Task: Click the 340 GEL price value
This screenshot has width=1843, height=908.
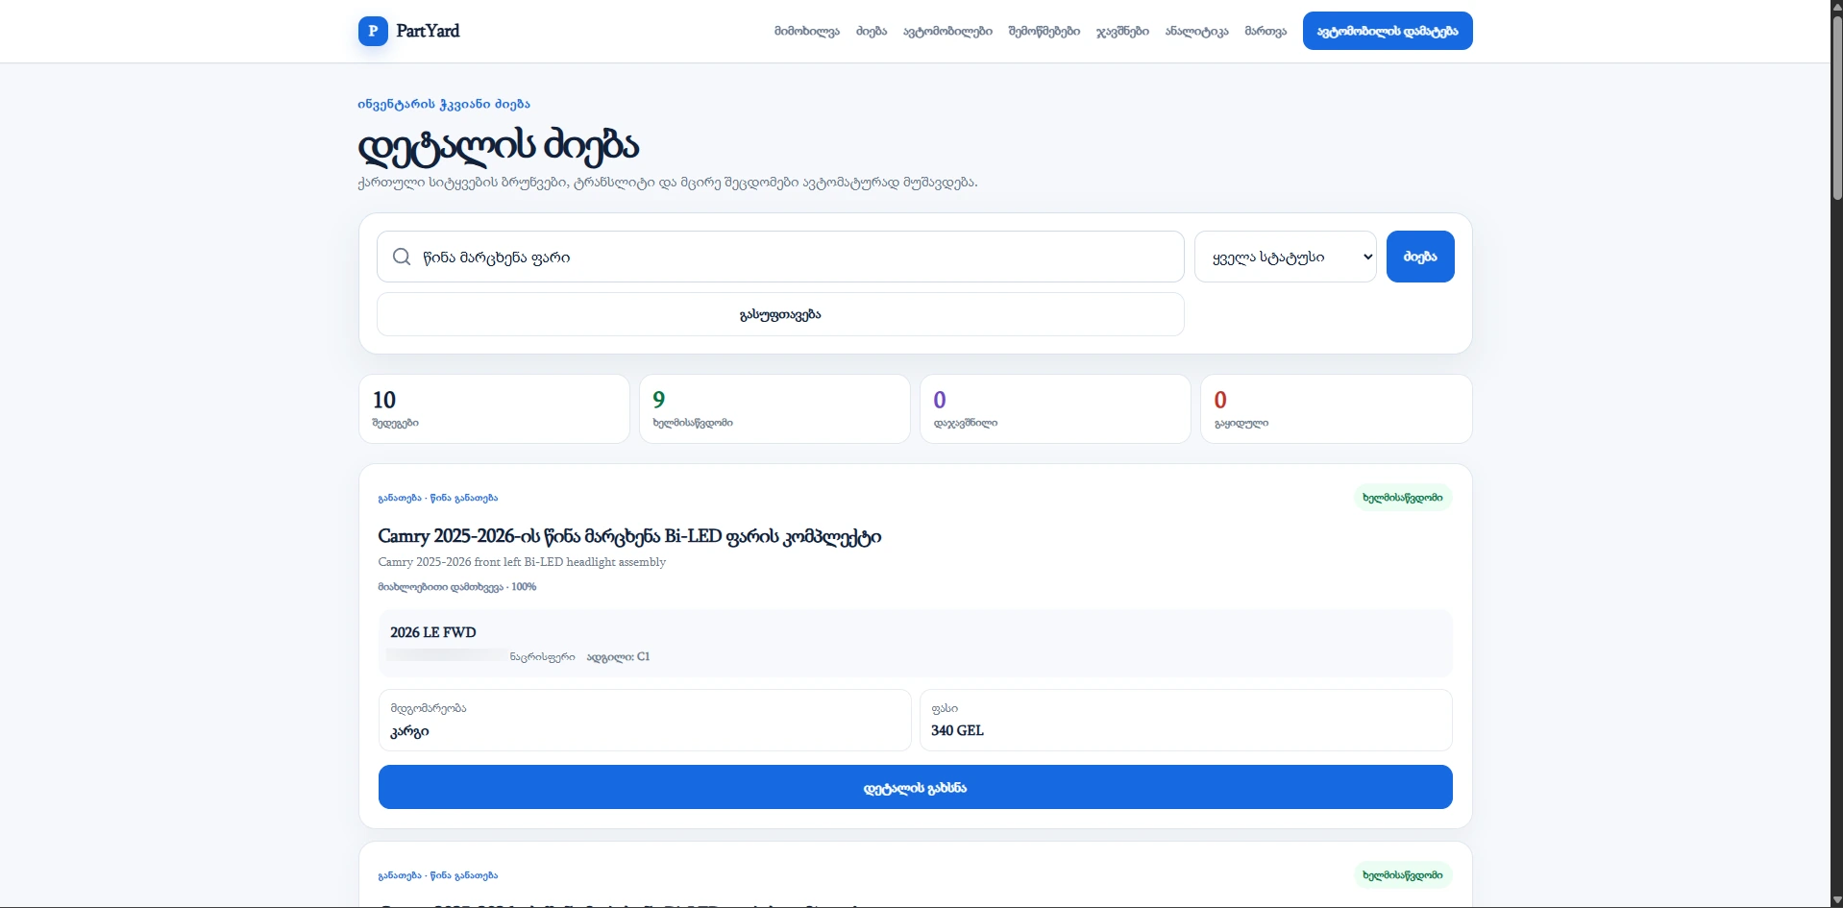Action: 957,730
